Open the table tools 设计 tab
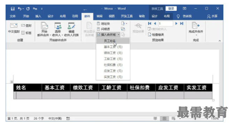230x126 pixels. (154, 16)
